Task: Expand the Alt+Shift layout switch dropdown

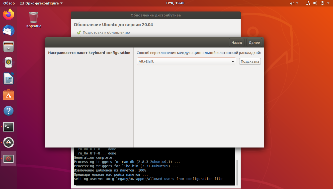Action: pyautogui.click(x=186, y=61)
